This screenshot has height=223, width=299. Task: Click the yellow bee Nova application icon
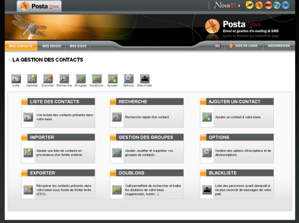250,5
